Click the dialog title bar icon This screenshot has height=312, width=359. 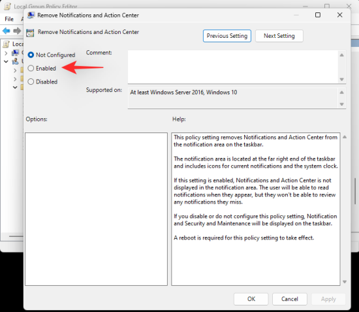[x=31, y=15]
